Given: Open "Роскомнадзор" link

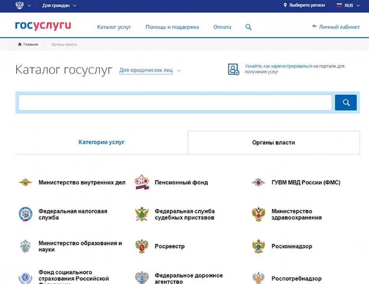Looking at the screenshot, I should point(292,246).
